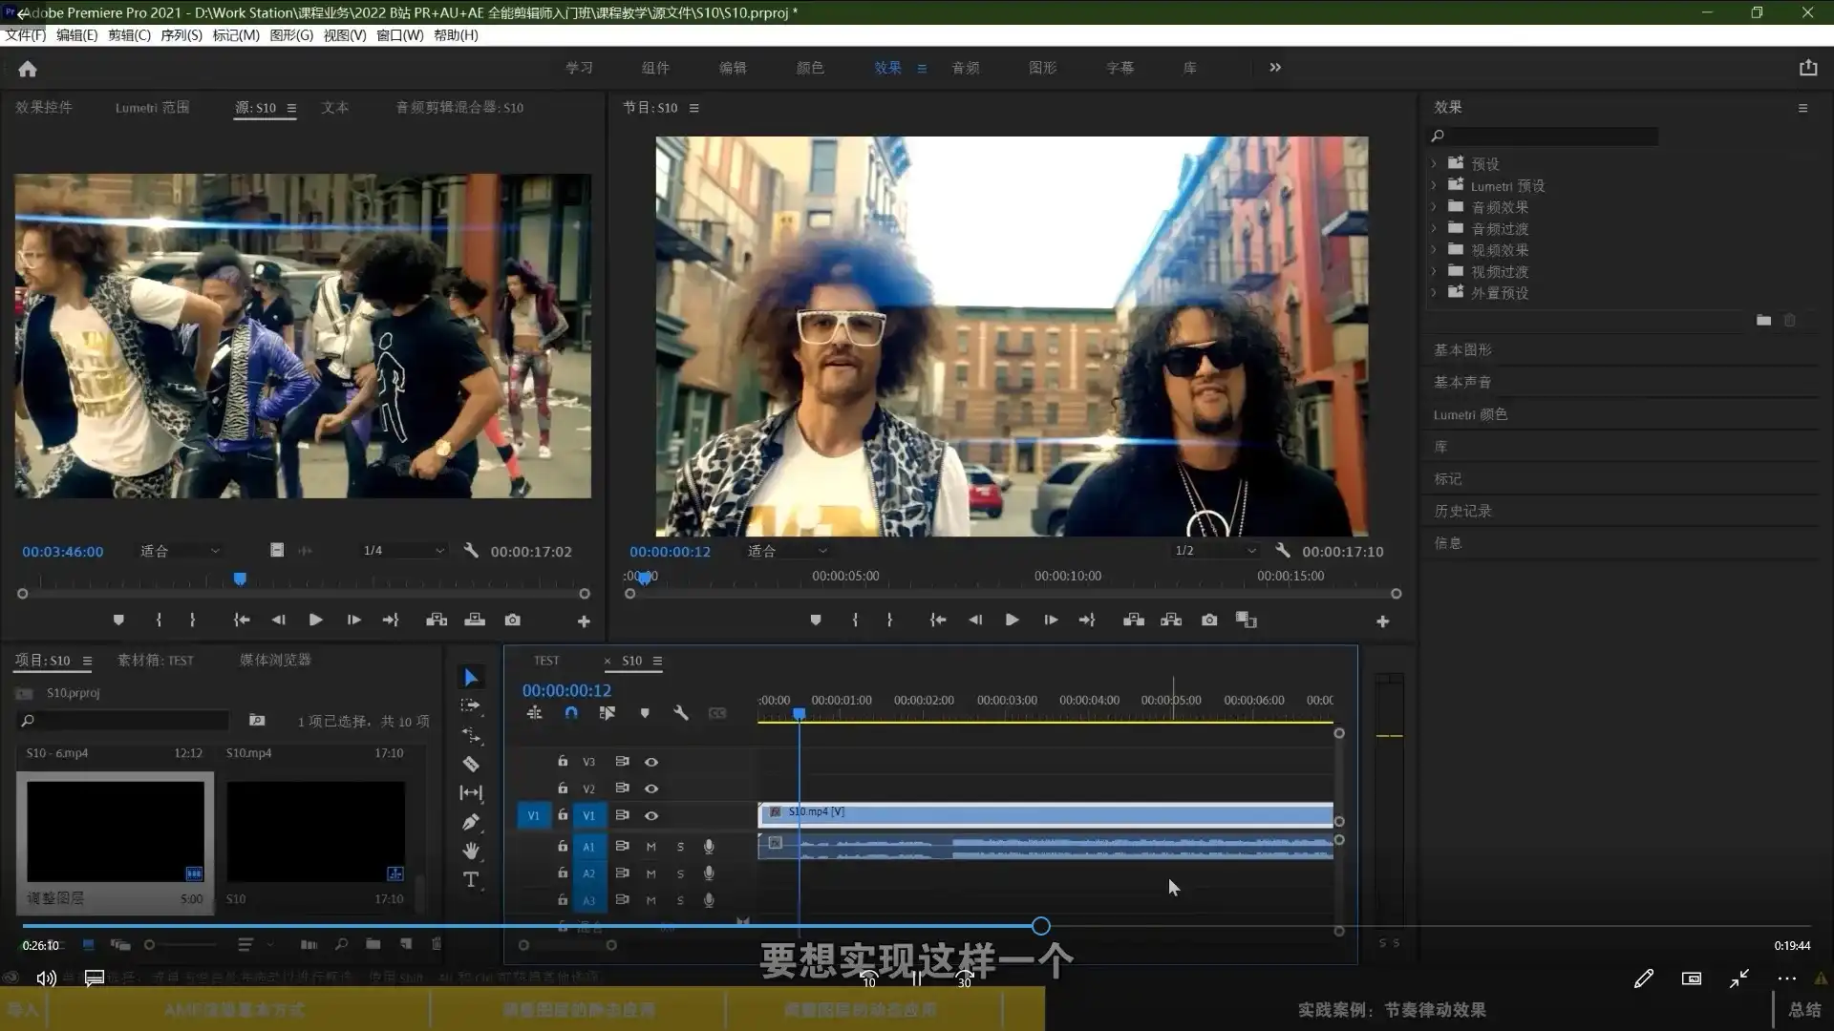Play the Program monitor sequence

pos(1012,620)
